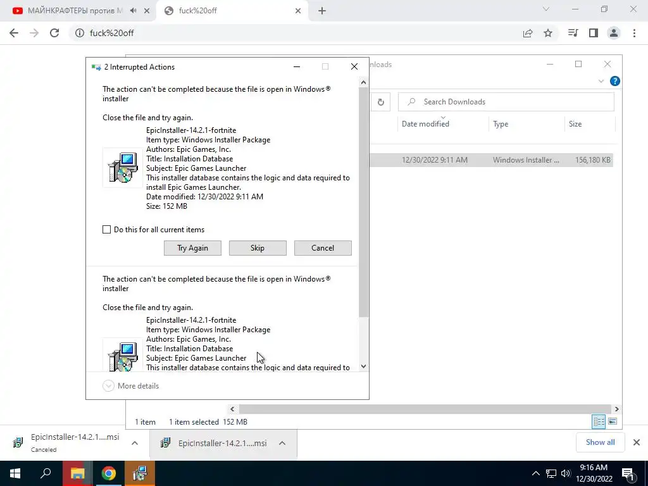Image resolution: width=648 pixels, height=486 pixels.
Task: Open a new Chrome tab
Action: (322, 11)
